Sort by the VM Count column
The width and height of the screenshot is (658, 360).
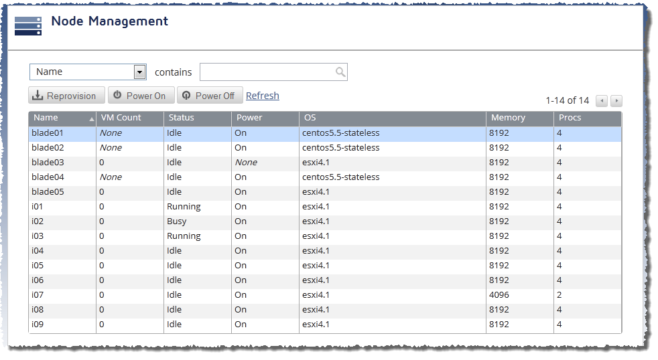coord(130,118)
